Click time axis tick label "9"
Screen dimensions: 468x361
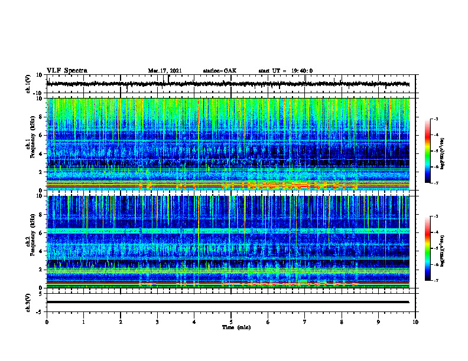[x=378, y=322]
